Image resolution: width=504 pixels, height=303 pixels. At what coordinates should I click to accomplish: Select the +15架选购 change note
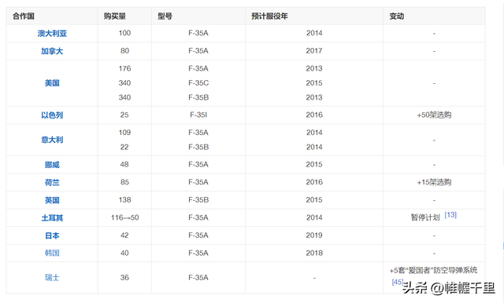434,182
